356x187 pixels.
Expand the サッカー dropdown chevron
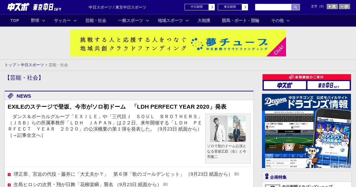(75, 20)
